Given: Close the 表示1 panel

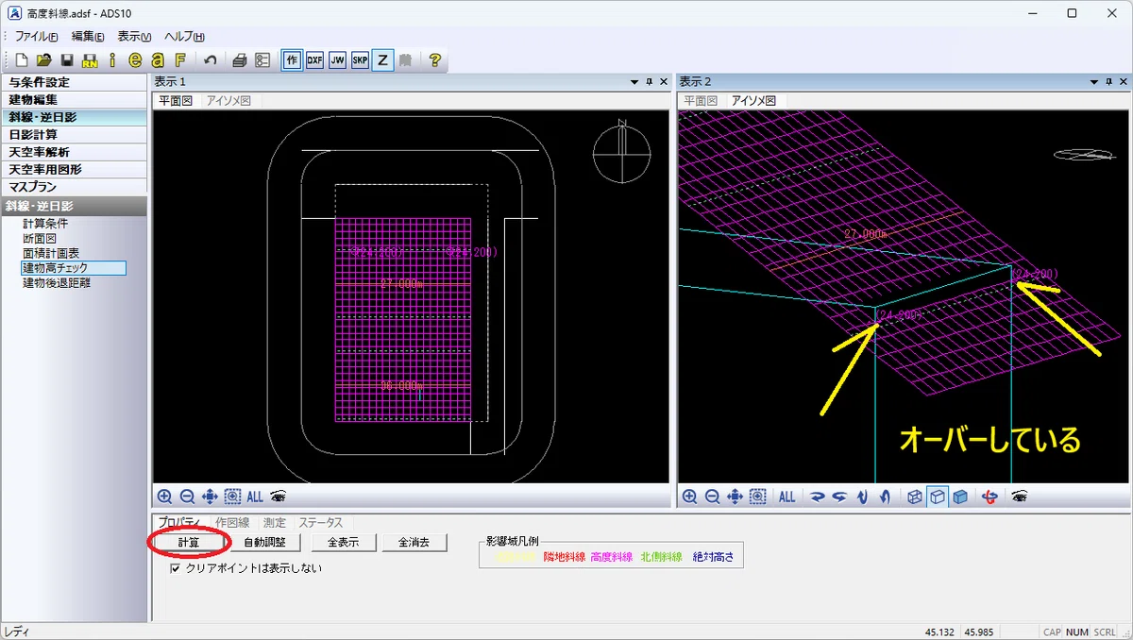Looking at the screenshot, I should tap(664, 82).
